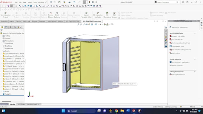Open the Launch Template Editor tool
The image size is (203, 114).
[x=86, y=15]
